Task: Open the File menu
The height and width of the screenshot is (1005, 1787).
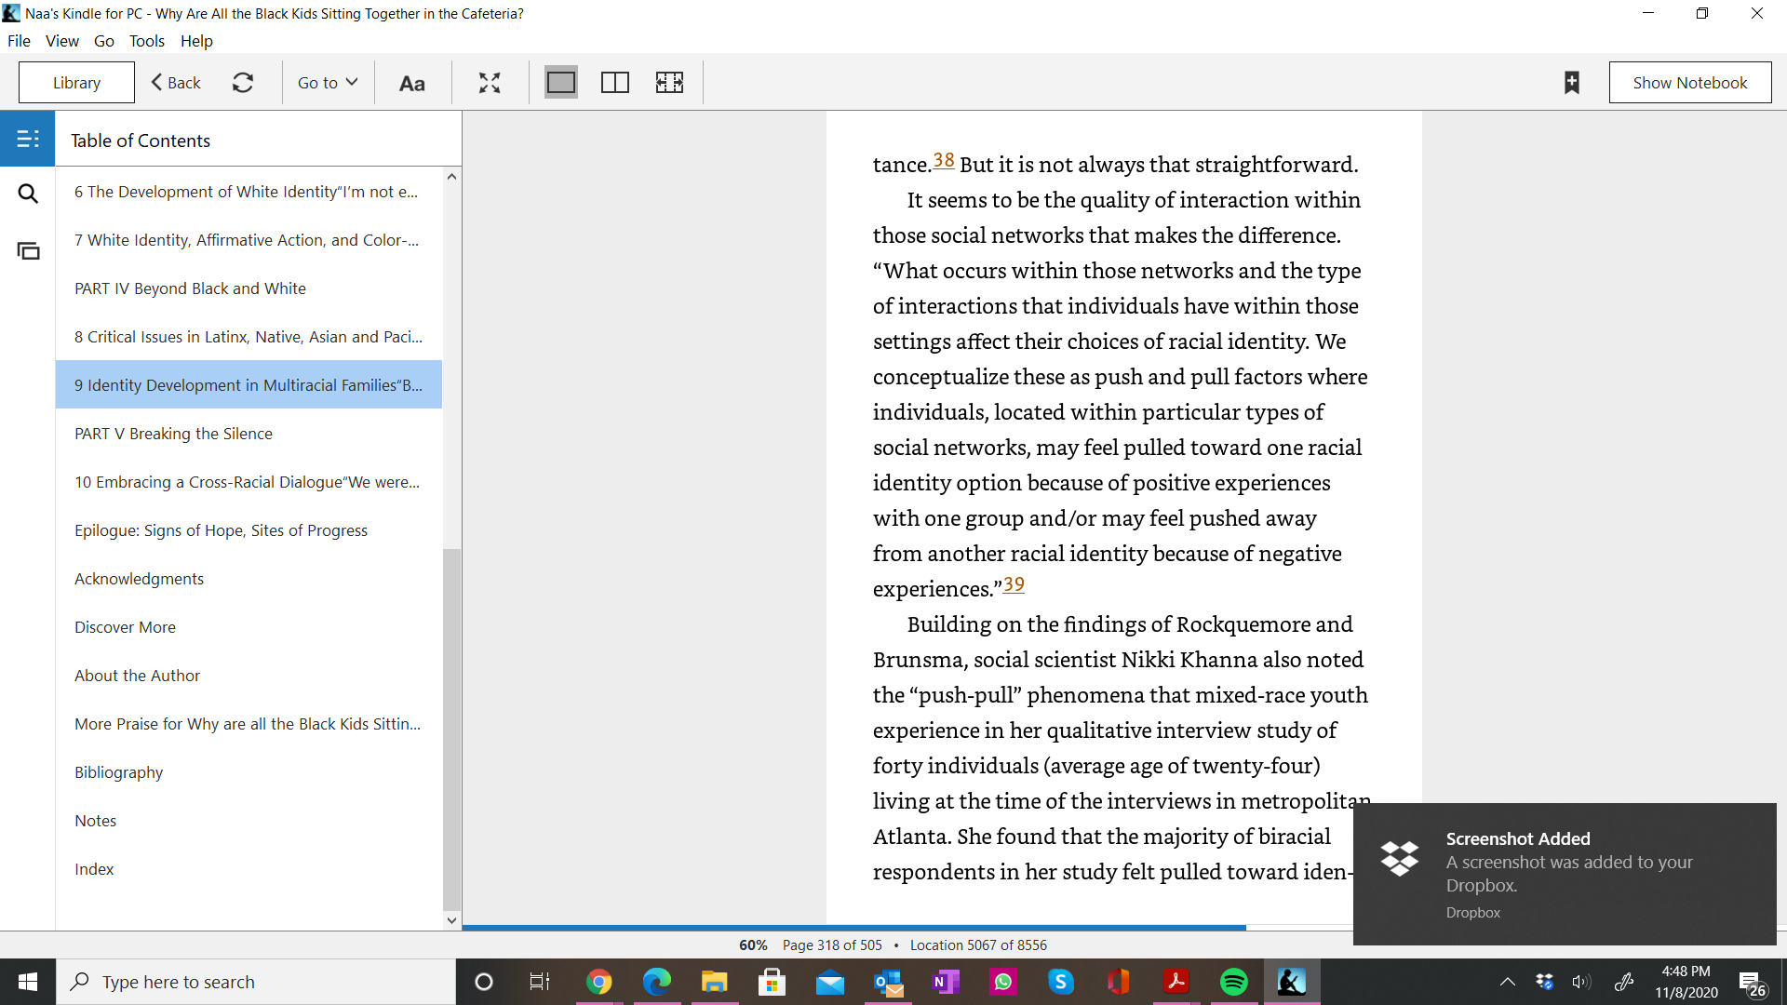Action: tap(19, 41)
